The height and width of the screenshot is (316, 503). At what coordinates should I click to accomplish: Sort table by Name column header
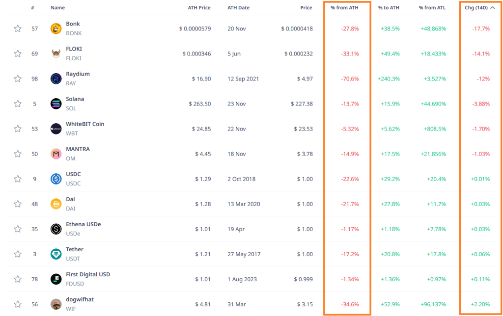[58, 8]
